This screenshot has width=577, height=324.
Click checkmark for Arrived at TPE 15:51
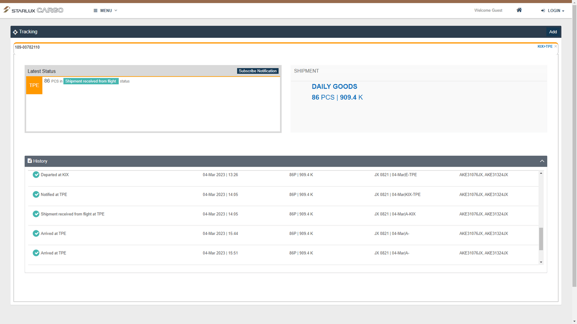pos(36,253)
